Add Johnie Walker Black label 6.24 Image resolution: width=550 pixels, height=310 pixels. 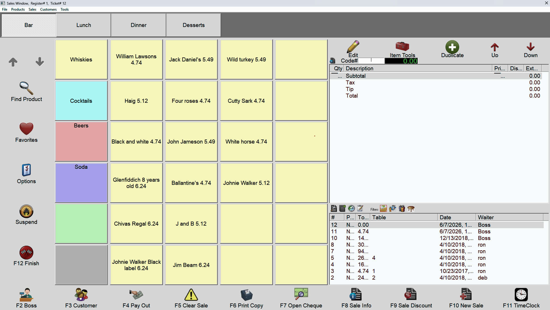tap(136, 265)
